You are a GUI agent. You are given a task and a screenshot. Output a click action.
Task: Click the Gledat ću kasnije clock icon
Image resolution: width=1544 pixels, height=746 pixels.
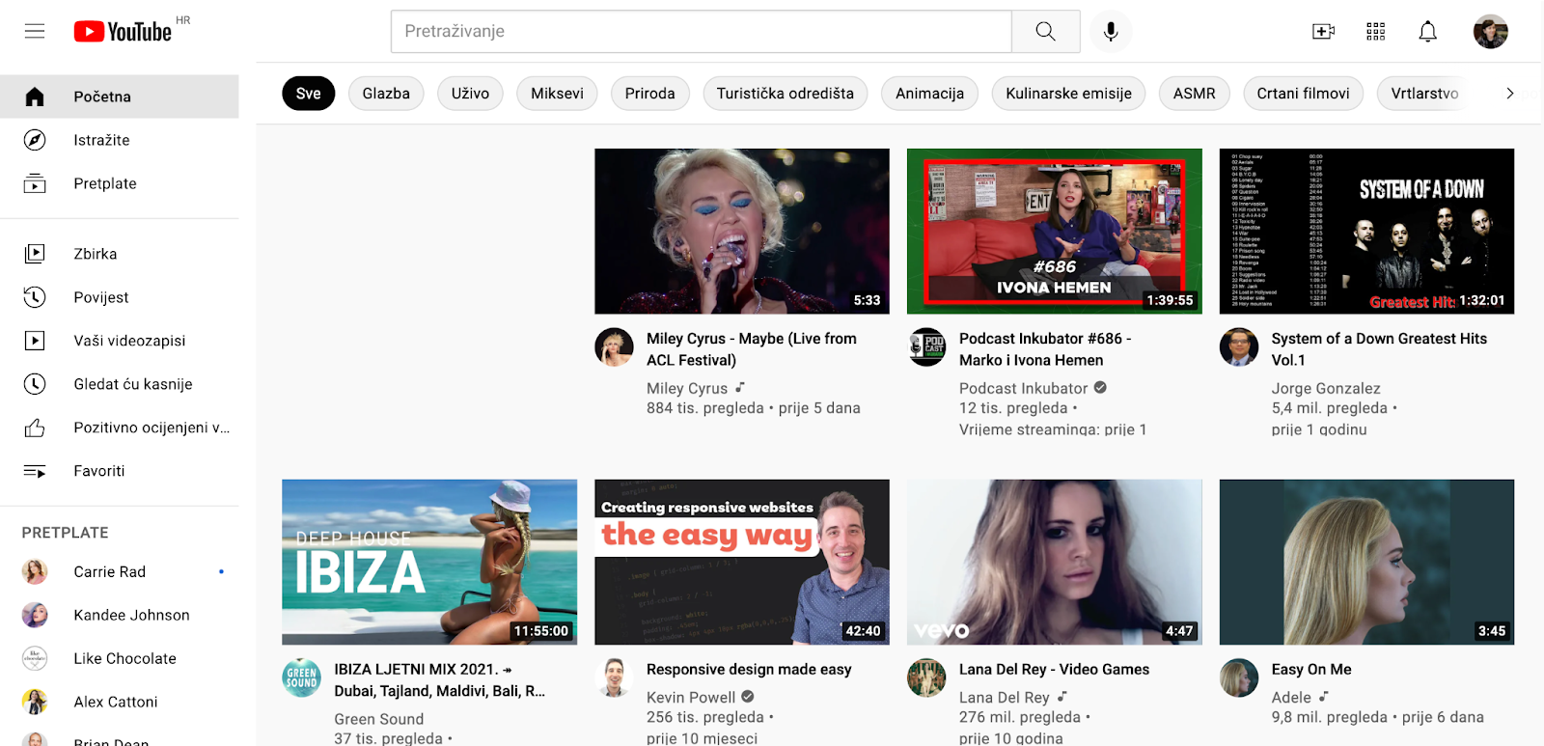click(x=35, y=384)
